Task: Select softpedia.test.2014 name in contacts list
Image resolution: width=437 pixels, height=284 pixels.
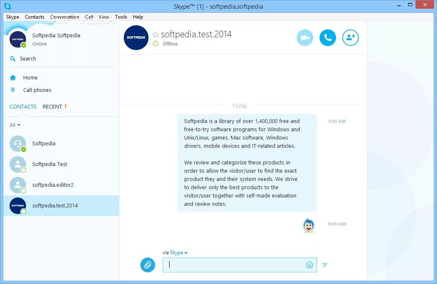Action: [55, 206]
